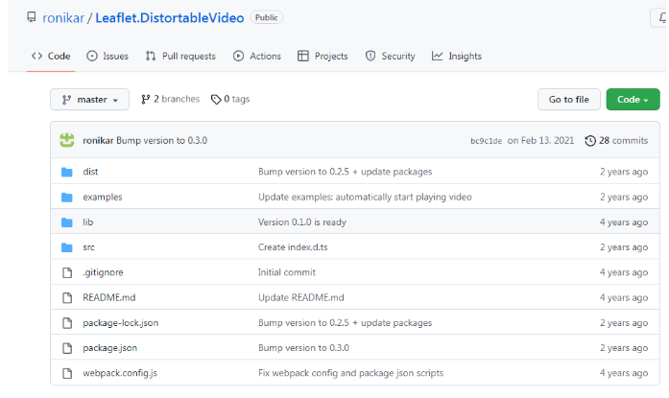
Task: Open the package-lock.json file
Action: click(121, 323)
